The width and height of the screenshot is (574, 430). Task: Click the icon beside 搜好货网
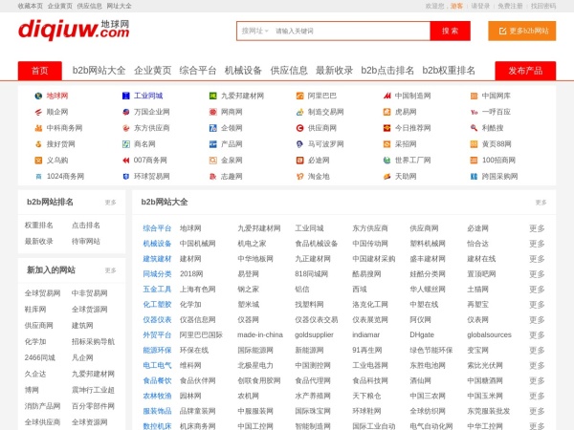38,144
